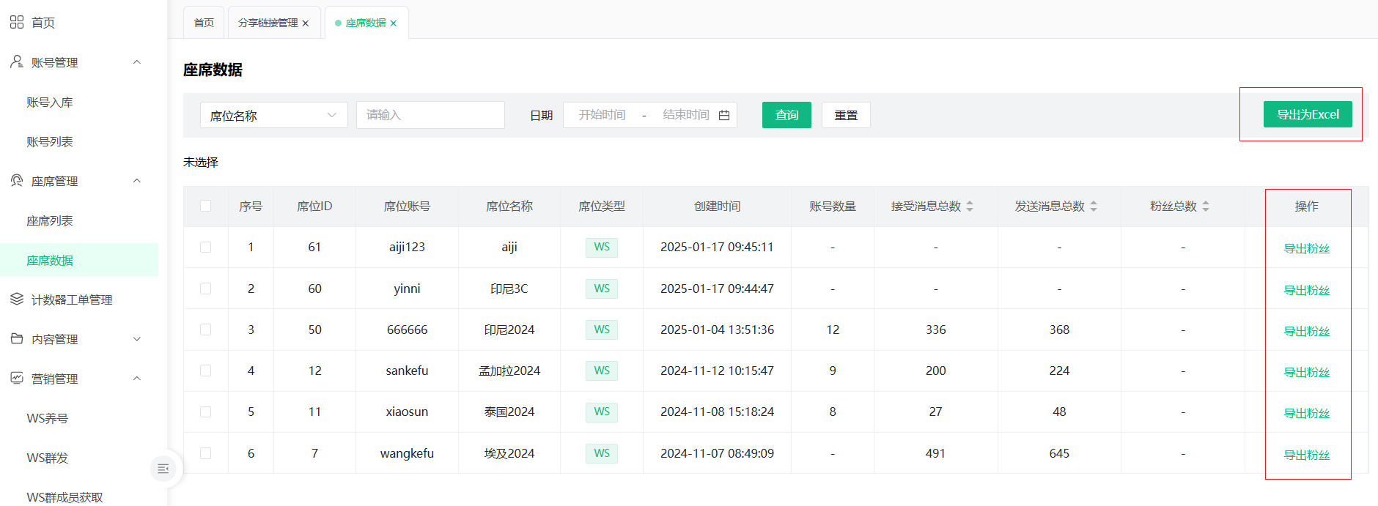
Task: Click the seat management headset icon
Action: tap(17, 181)
